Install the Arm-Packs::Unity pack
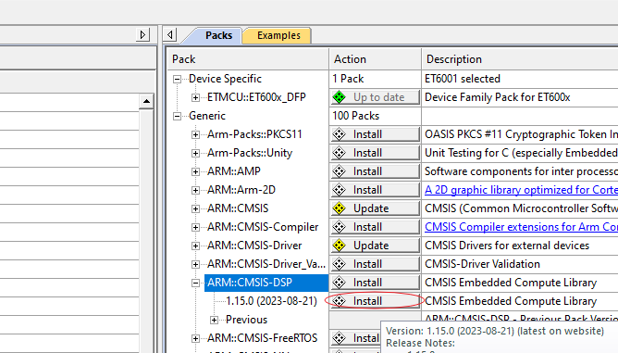The width and height of the screenshot is (618, 353). click(x=376, y=153)
